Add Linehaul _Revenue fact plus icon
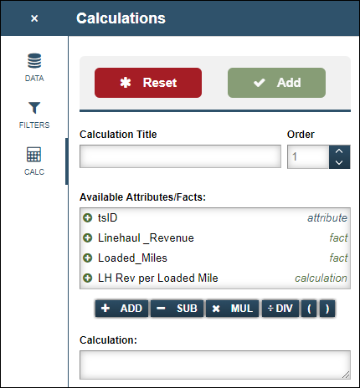 [88, 238]
